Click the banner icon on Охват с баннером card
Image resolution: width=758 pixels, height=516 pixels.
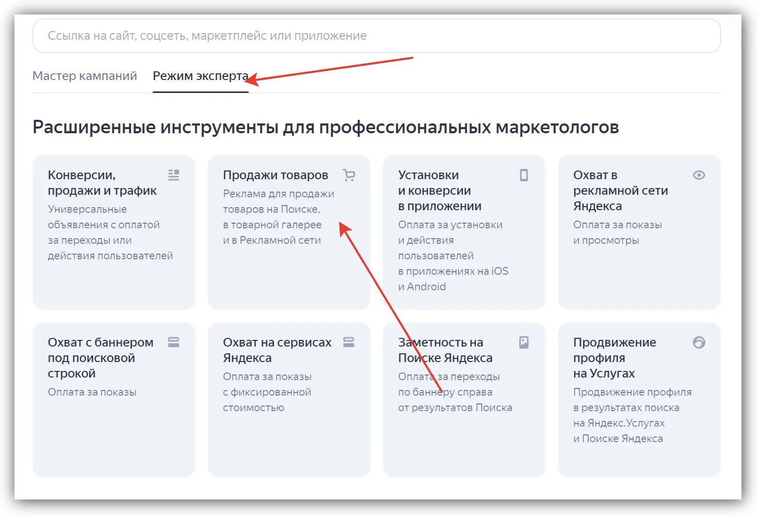[x=174, y=342]
